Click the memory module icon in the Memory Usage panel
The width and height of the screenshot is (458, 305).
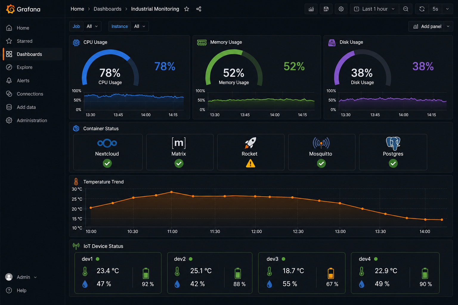pos(202,43)
